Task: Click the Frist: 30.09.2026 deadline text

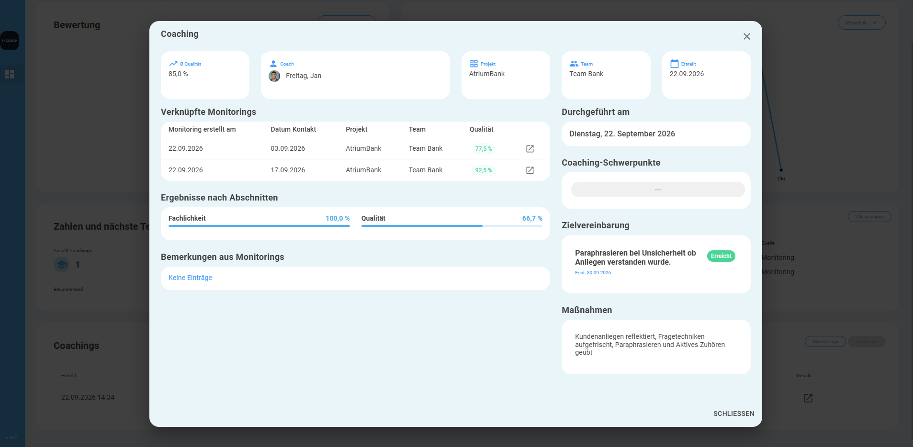Action: click(x=593, y=273)
